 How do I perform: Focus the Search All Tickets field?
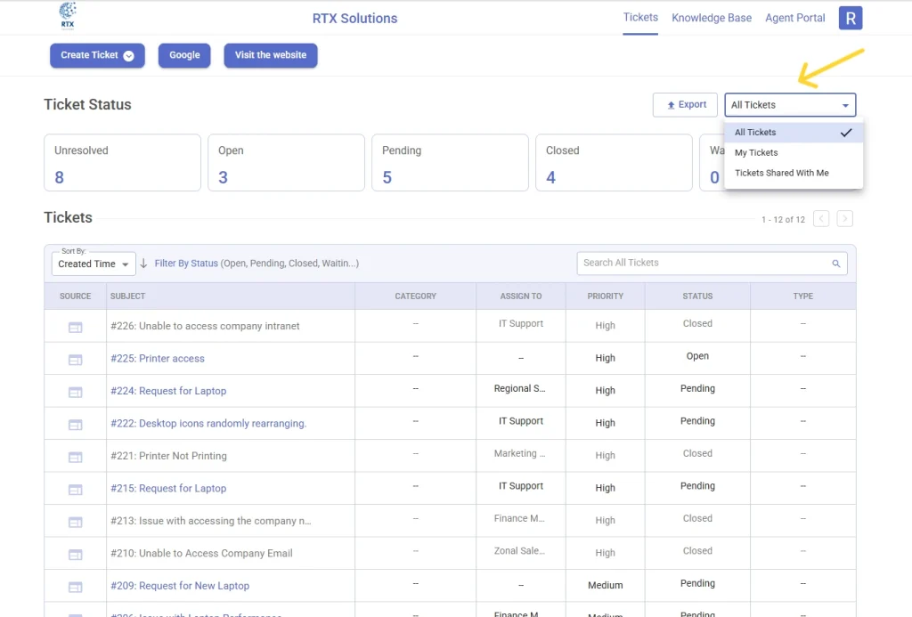click(712, 264)
